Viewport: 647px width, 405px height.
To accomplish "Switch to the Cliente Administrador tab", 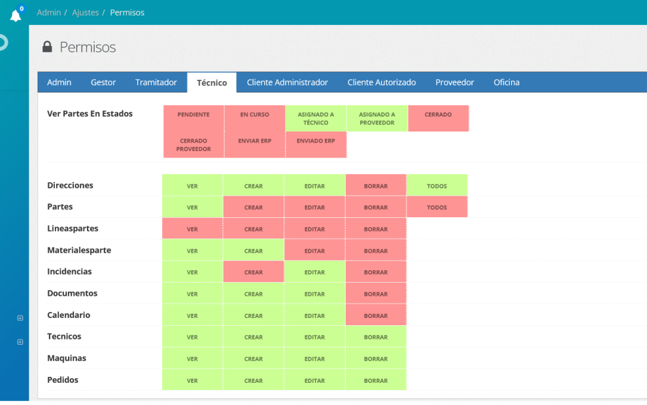I will tap(288, 82).
